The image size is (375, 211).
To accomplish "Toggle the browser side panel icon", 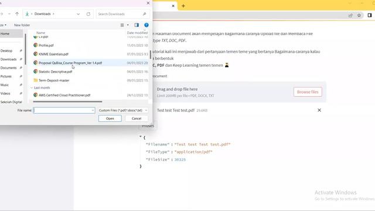I will pos(370,15).
